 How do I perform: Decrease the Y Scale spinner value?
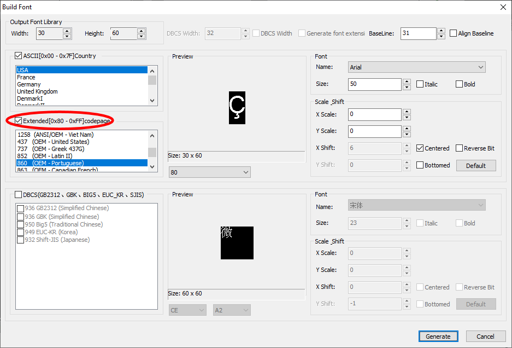point(406,134)
